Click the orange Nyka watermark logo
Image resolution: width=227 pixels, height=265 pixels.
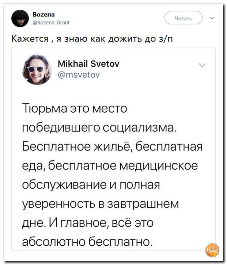click(x=212, y=250)
